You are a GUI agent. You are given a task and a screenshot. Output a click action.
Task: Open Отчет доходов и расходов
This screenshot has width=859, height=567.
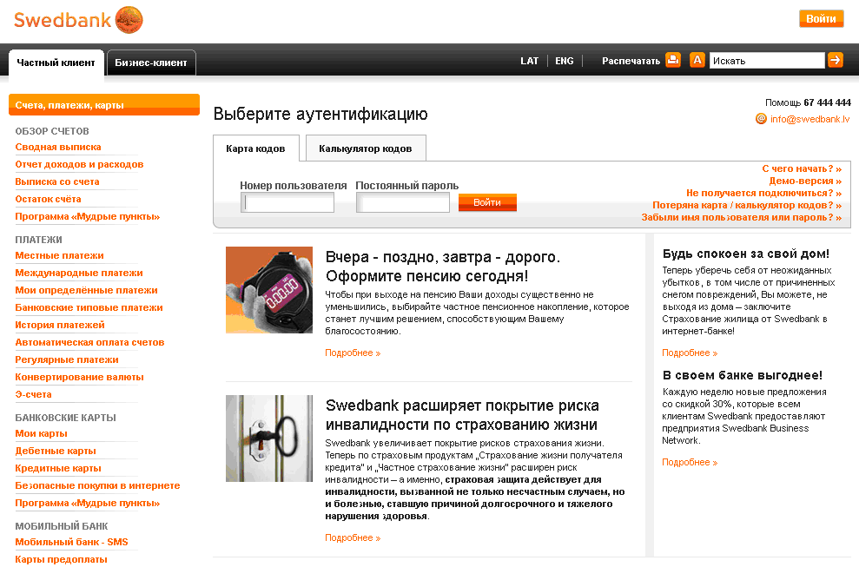[x=79, y=164]
